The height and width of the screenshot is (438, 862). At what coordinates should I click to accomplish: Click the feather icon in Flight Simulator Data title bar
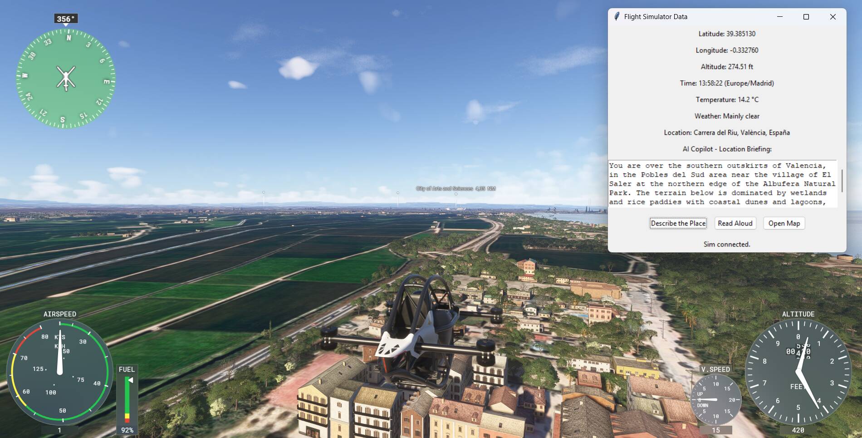[x=617, y=17]
